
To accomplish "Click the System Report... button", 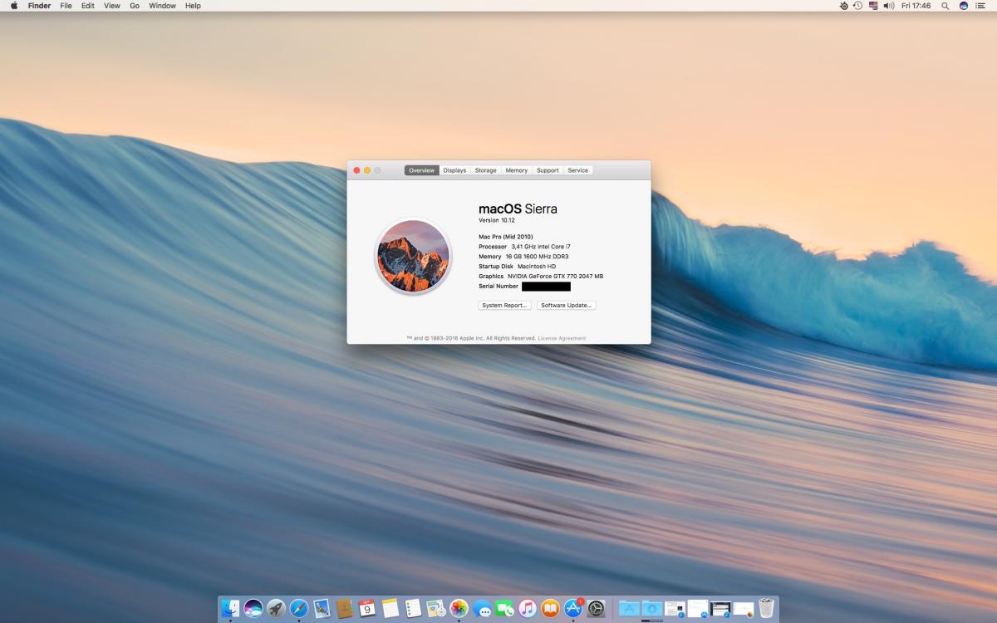I will tap(504, 306).
